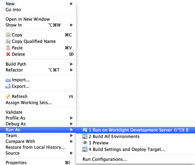Click the yellow Refresh arrows icon
195x165 pixels.
tap(8, 96)
